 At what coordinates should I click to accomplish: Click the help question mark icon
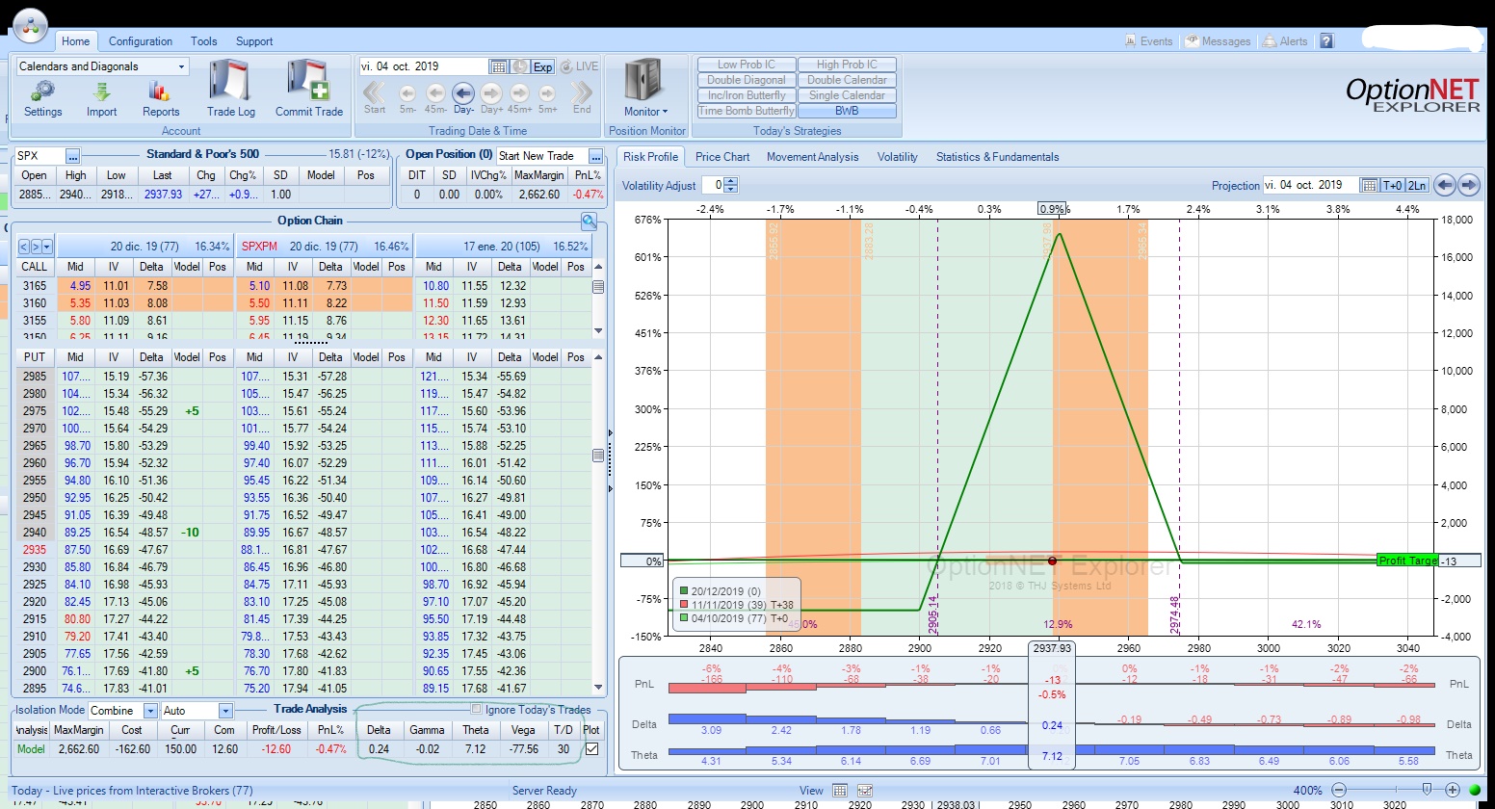[1326, 41]
